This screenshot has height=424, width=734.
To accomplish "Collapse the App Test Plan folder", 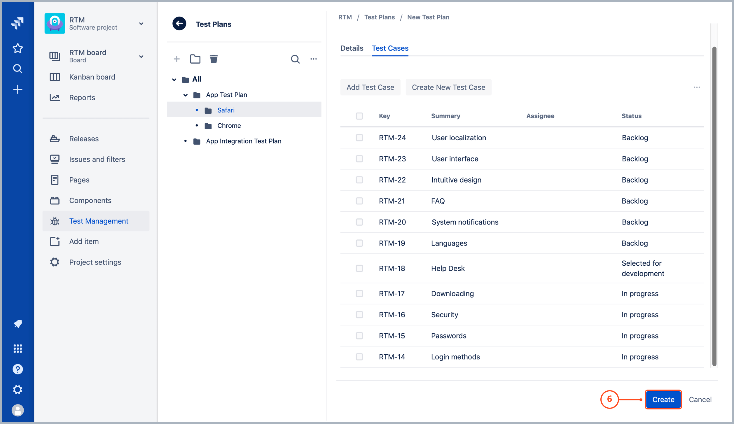I will 186,95.
